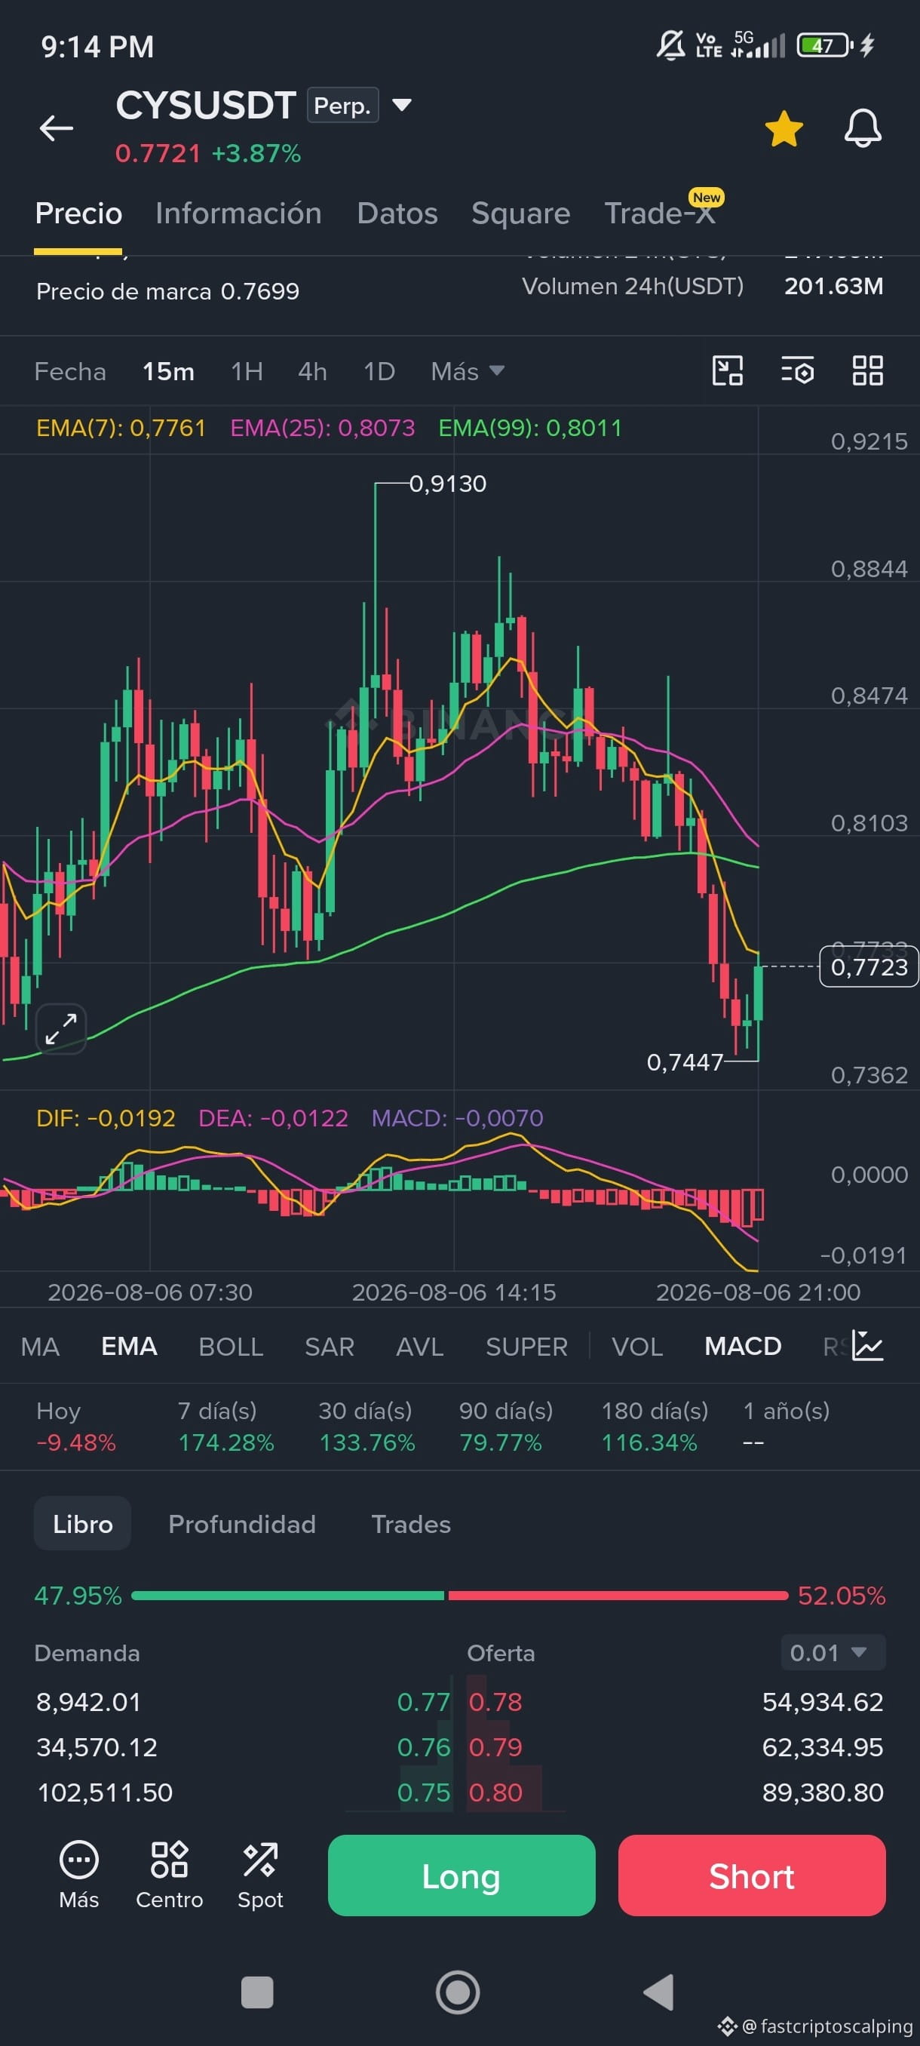The height and width of the screenshot is (2046, 920).
Task: Expand chart to fullscreen with arrows icon
Action: pyautogui.click(x=61, y=1028)
